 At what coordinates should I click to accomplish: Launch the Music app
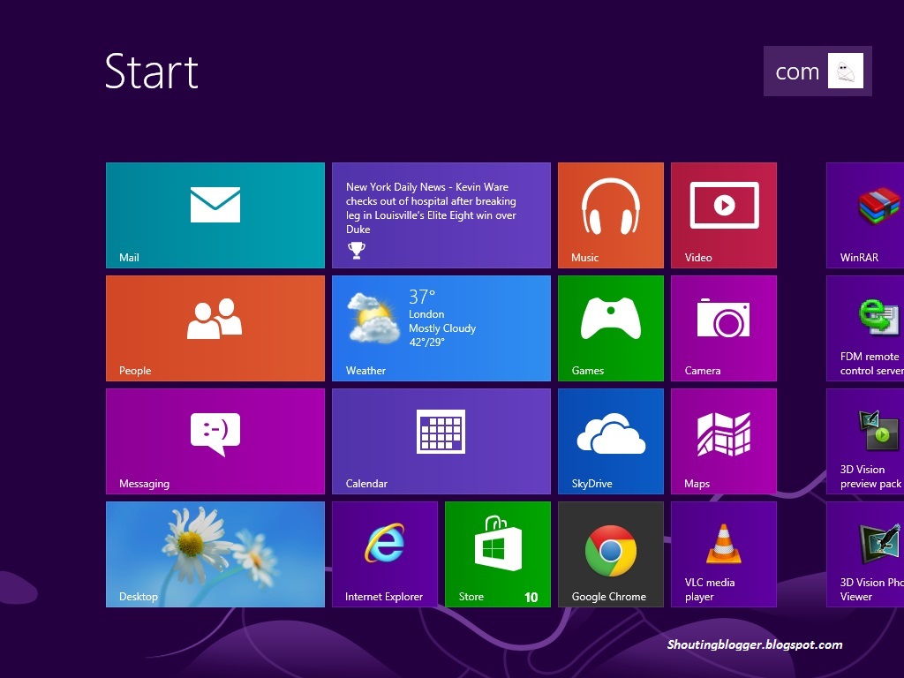coord(610,215)
